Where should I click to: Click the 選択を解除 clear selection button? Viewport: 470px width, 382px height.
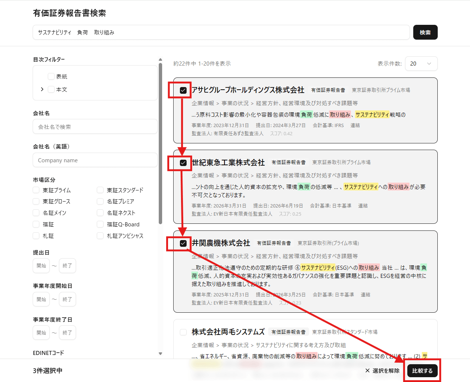382,371
